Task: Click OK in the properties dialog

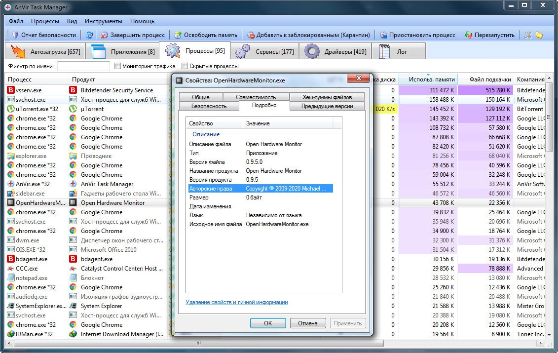Action: (268, 323)
